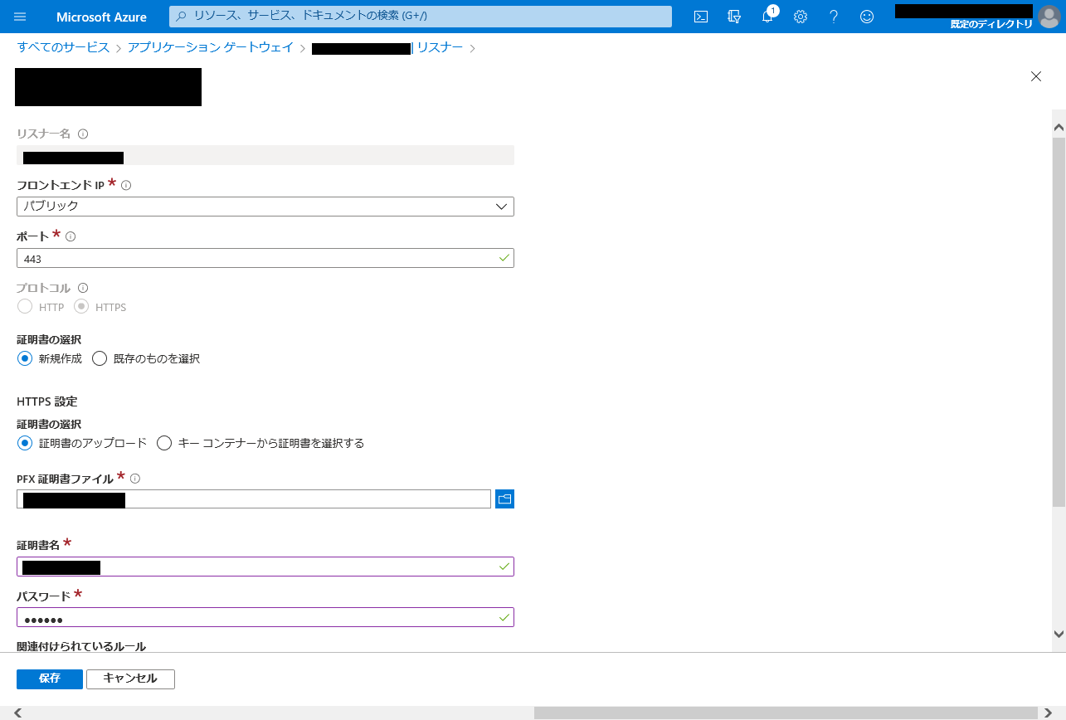The image size is (1066, 720).
Task: Open the Azure portal hamburger menu
Action: pyautogui.click(x=21, y=17)
